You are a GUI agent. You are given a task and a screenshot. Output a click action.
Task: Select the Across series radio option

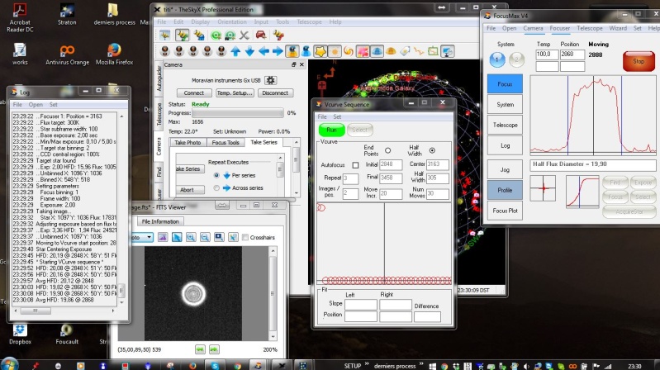(x=217, y=187)
